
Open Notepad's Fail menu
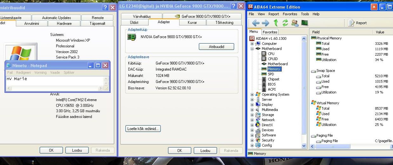pos(10,72)
